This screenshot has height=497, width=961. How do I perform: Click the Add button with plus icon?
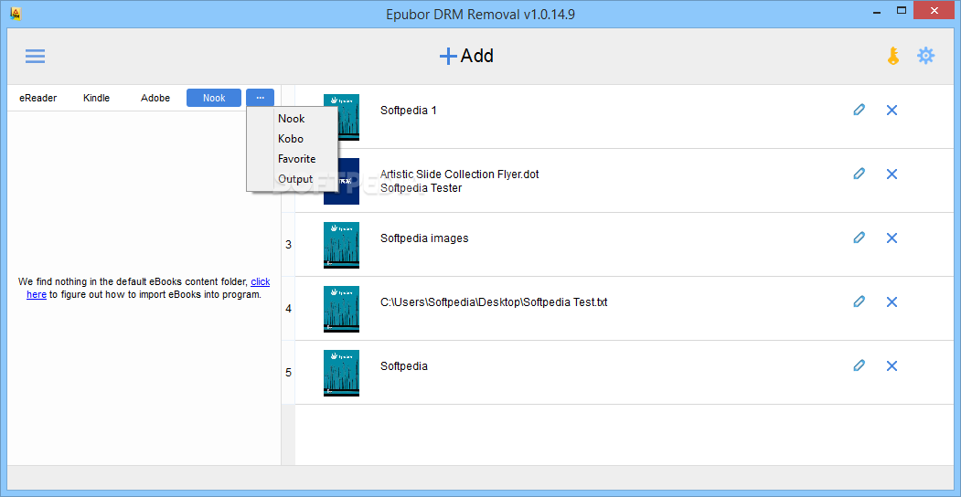466,57
